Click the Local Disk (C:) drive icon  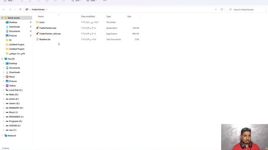click(x=7, y=90)
